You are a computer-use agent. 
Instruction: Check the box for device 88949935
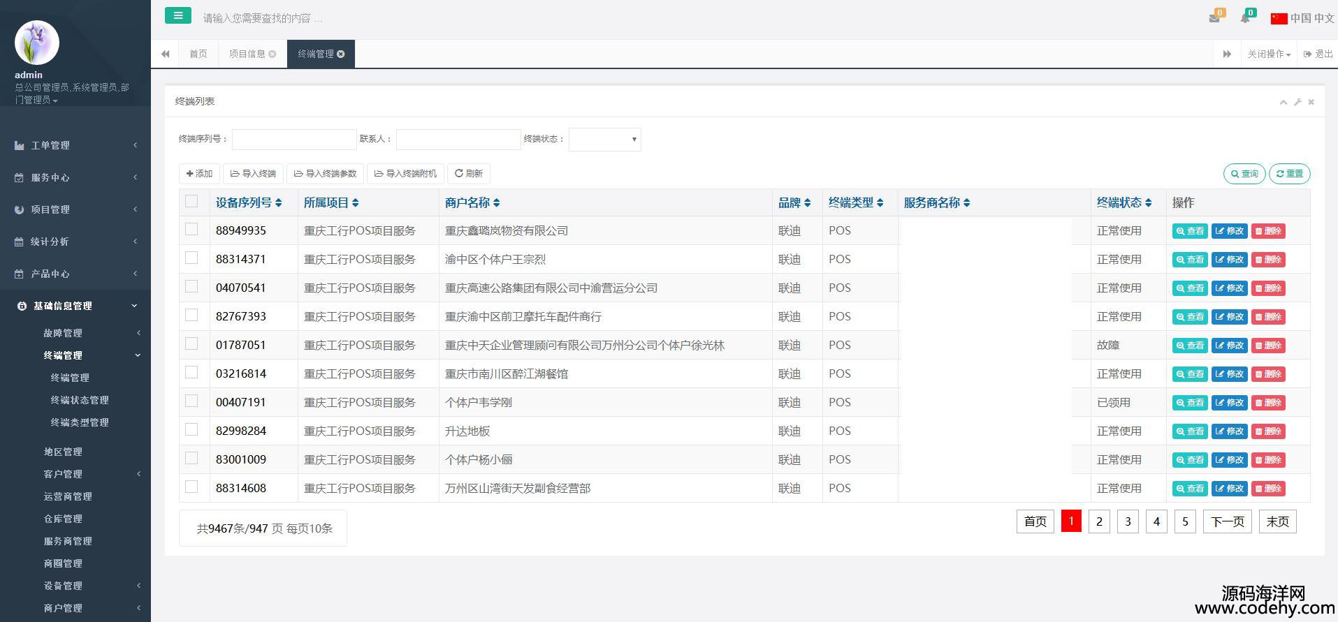pyautogui.click(x=191, y=230)
